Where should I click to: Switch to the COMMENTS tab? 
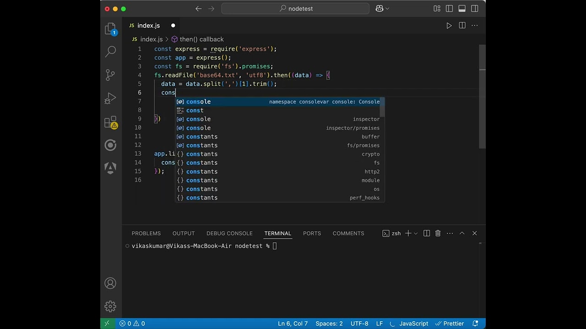348,233
